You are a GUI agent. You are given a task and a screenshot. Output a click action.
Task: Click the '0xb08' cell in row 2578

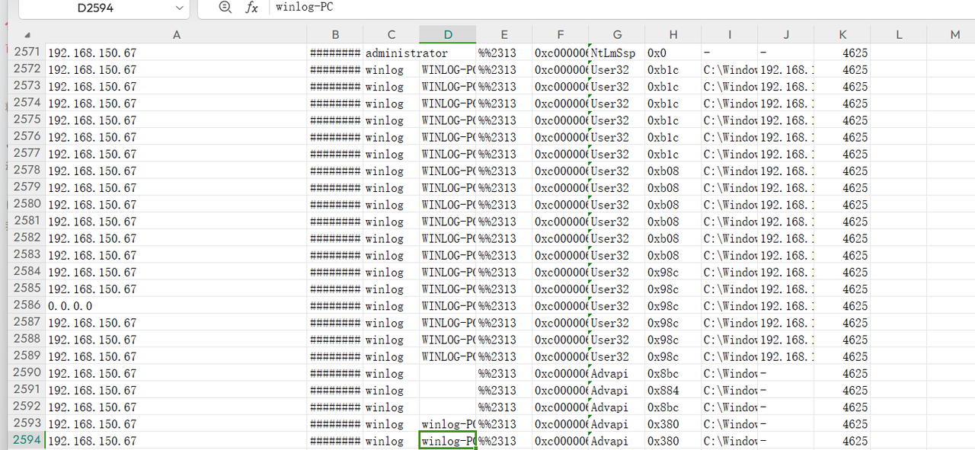coord(673,171)
